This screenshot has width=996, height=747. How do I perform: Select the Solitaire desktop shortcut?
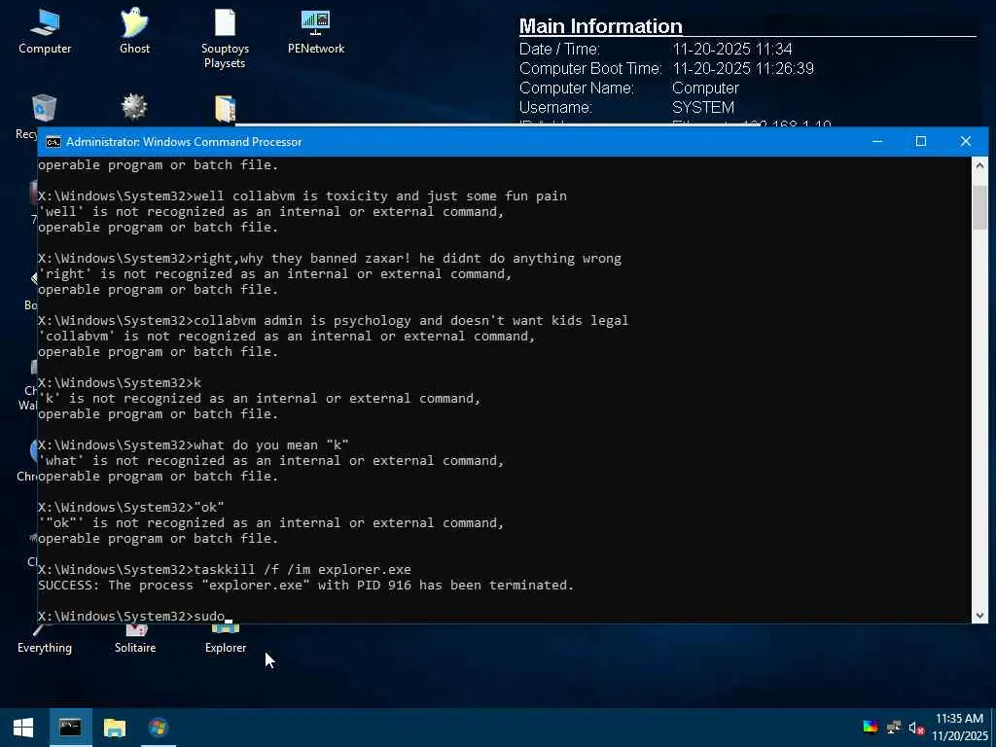coord(134,640)
